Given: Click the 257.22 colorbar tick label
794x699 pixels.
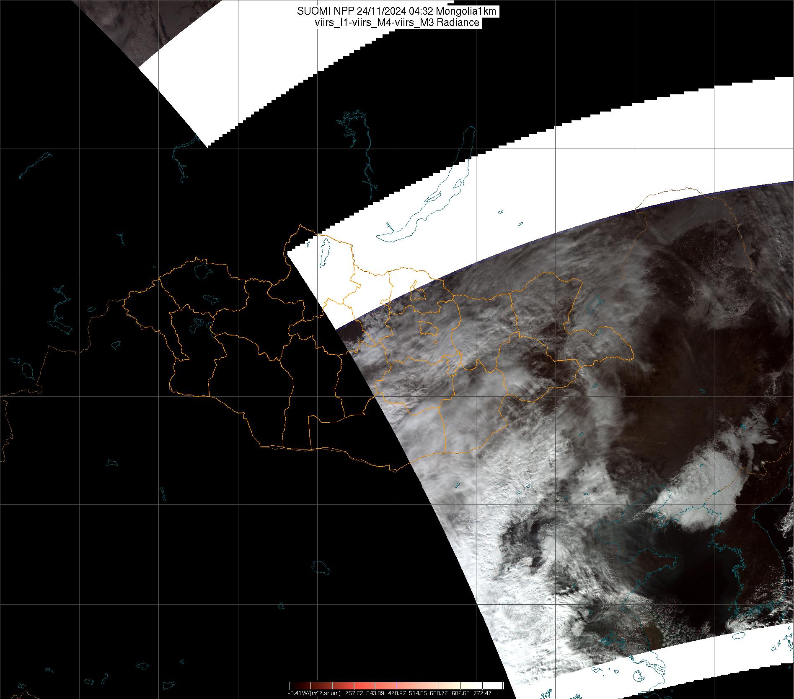Looking at the screenshot, I should (x=354, y=693).
